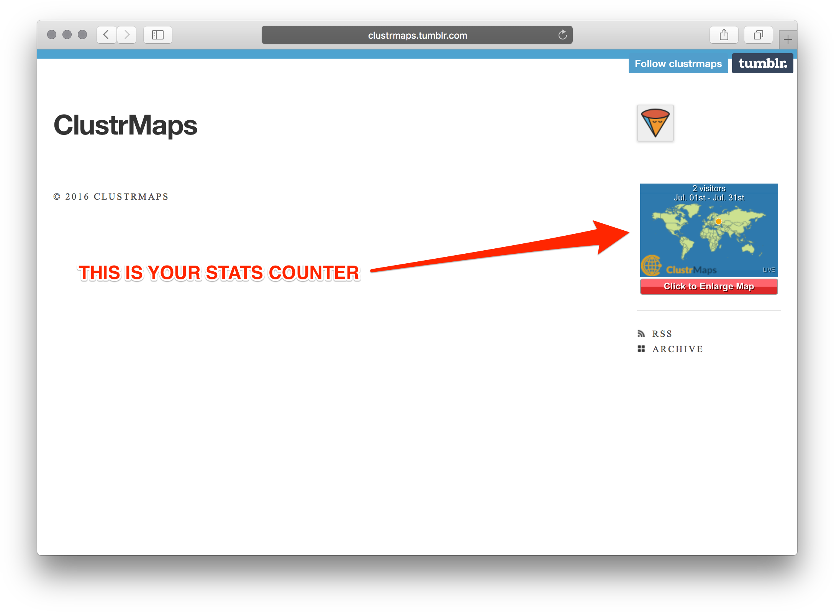Click the fullscreen window button
The image size is (834, 612).
[x=82, y=35]
